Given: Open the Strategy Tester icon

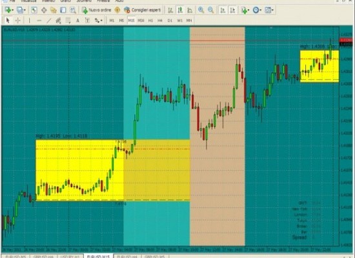Looking at the screenshot, I should [73, 10].
